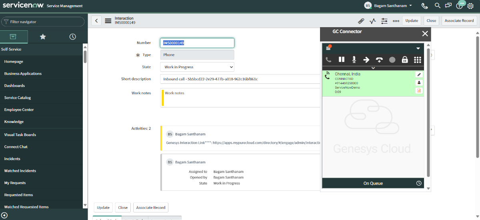Start recording with the circle record icon
The height and width of the screenshot is (220, 480).
tap(392, 60)
